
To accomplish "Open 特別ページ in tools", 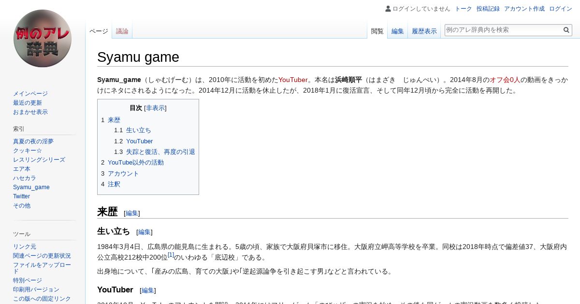I will pos(28,280).
